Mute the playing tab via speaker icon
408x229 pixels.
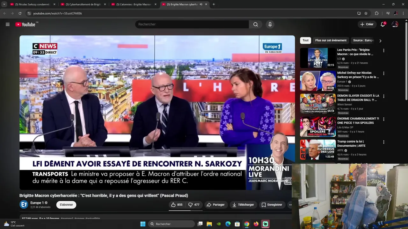201,4
